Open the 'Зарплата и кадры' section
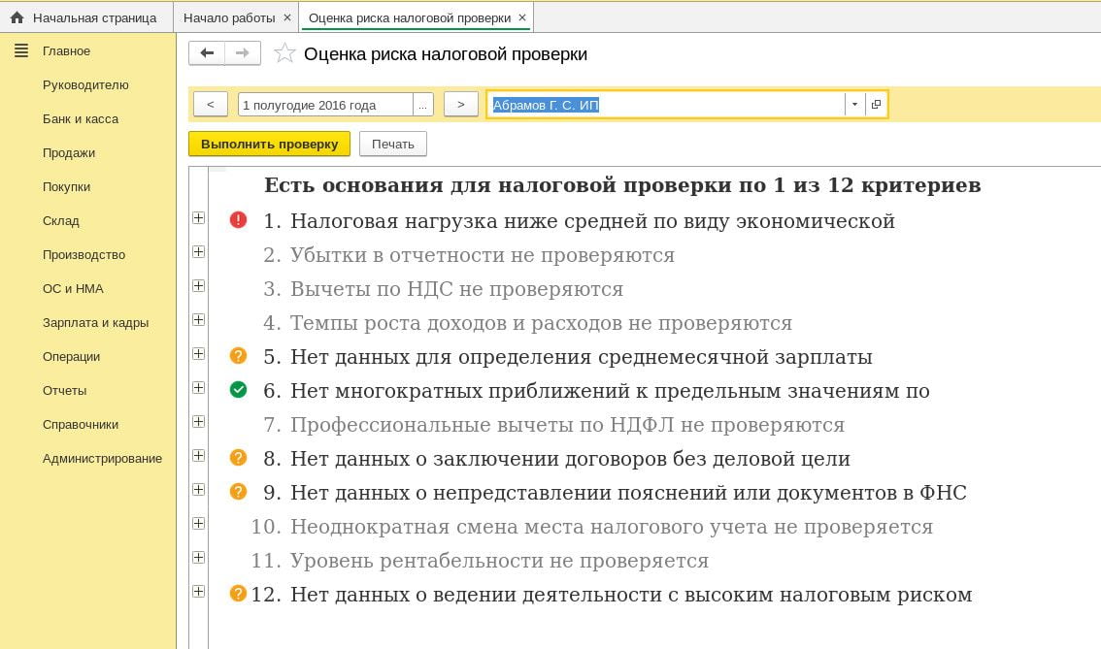Image resolution: width=1101 pixels, height=649 pixels. (95, 323)
